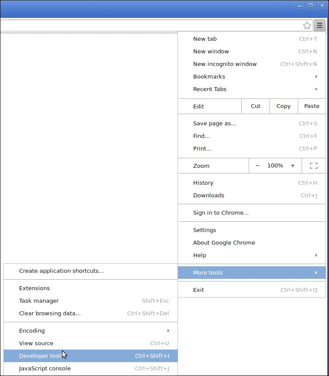Open Developer tools

click(x=91, y=356)
